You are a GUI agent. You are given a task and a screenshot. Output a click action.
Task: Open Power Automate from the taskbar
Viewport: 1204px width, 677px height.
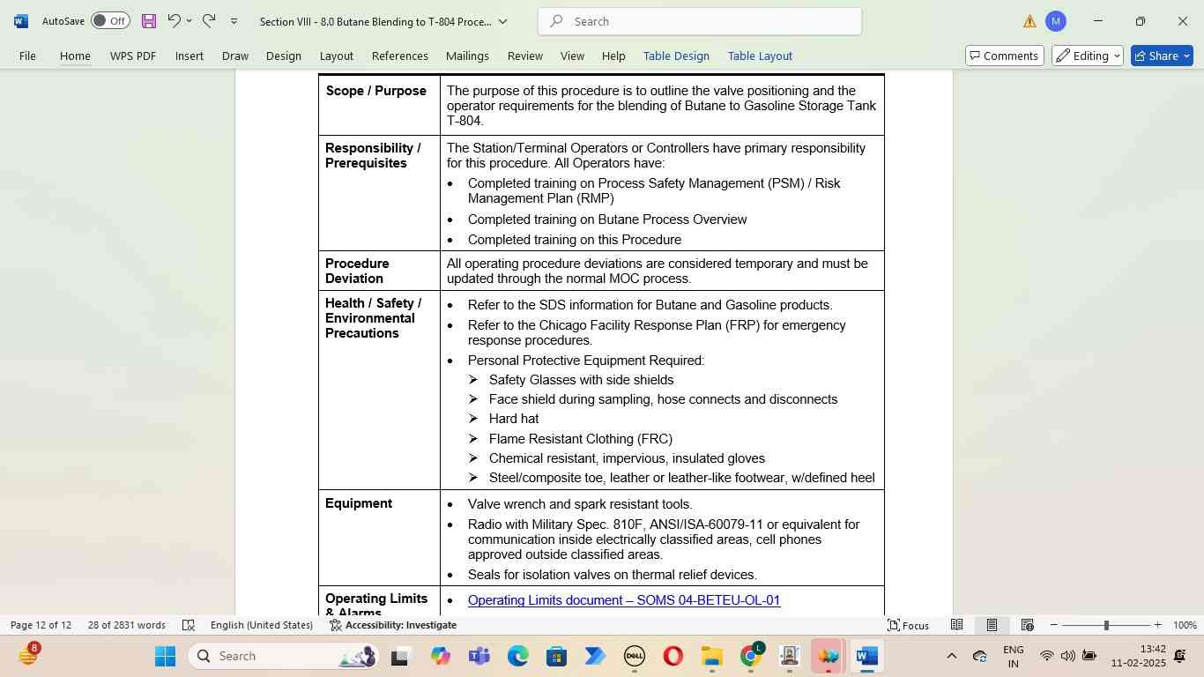coord(595,656)
